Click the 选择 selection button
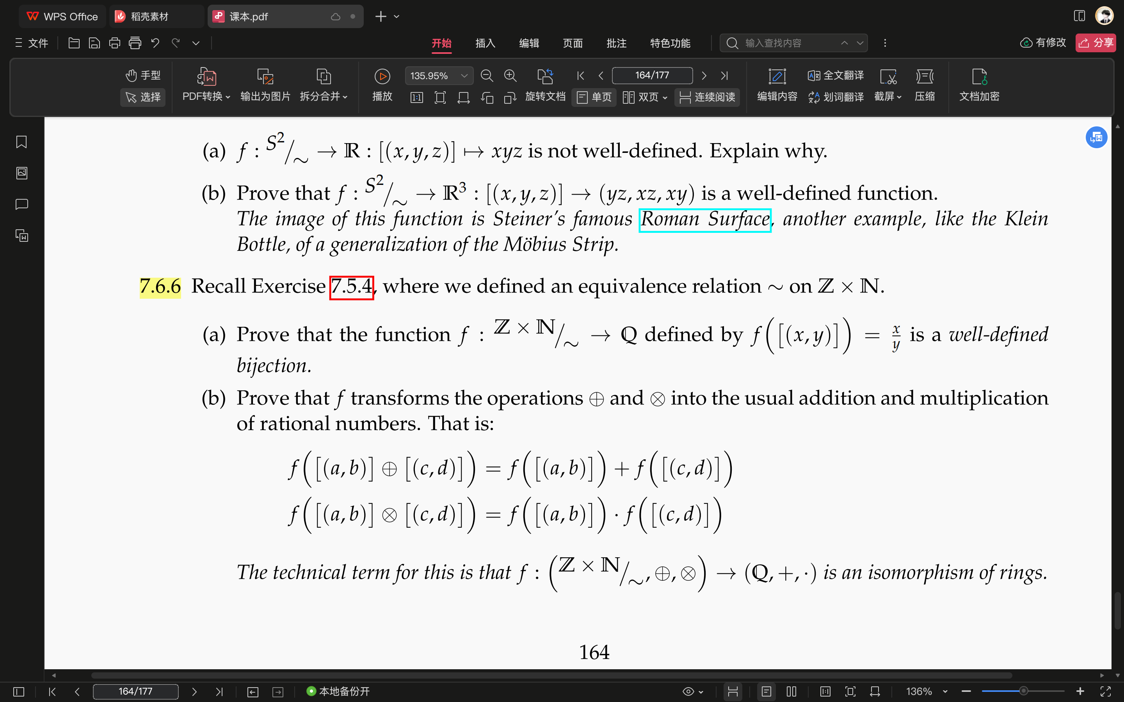This screenshot has height=702, width=1124. [142, 97]
